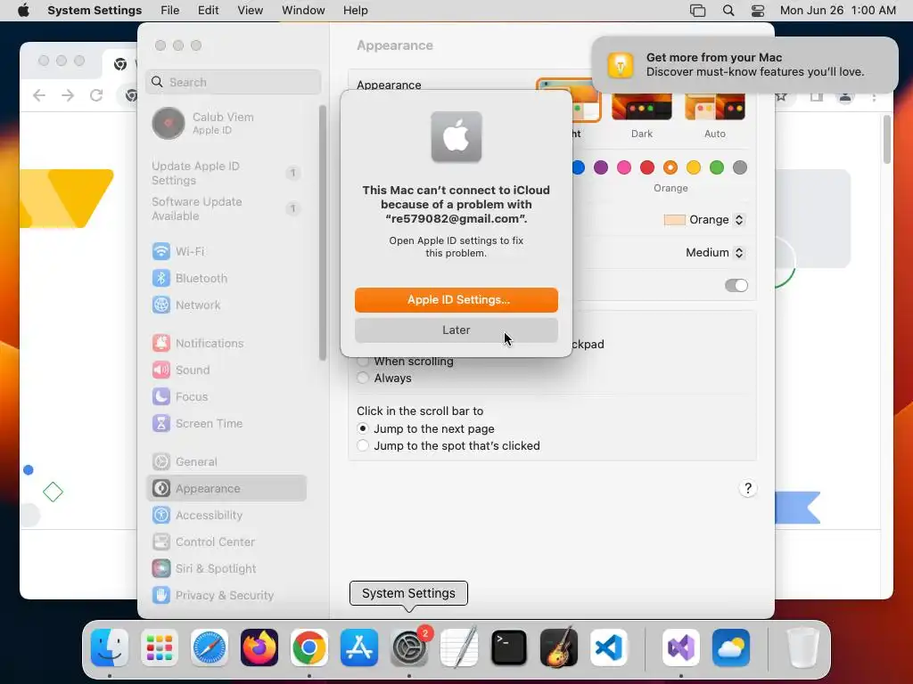This screenshot has height=684, width=913.
Task: Open Google Chrome from the Dock
Action: [x=309, y=647]
